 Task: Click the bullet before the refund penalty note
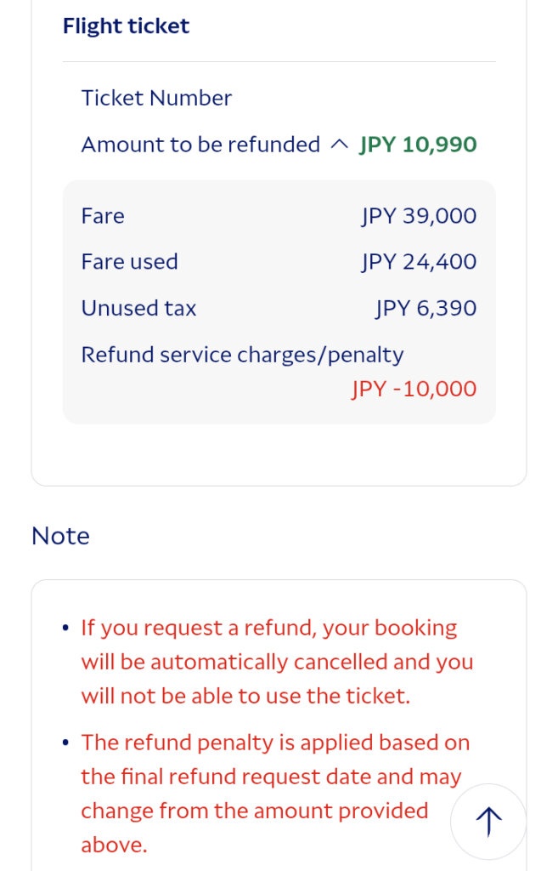(66, 743)
